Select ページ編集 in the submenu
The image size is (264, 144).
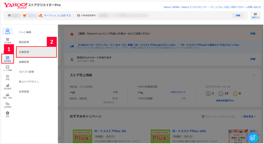(25, 32)
